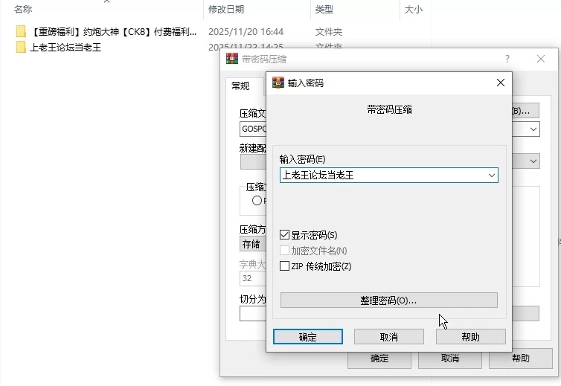This screenshot has width=561, height=386.
Task: Click 取消 in the 输入密码 dialog
Action: pyautogui.click(x=388, y=337)
